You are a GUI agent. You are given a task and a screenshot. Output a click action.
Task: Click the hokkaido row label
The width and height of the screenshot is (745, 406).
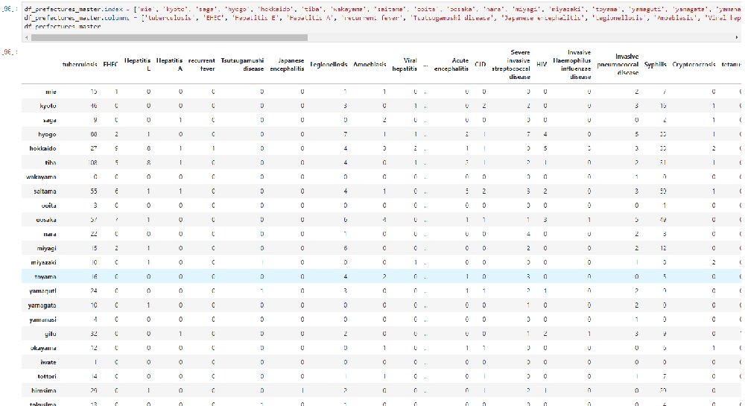[x=45, y=148]
